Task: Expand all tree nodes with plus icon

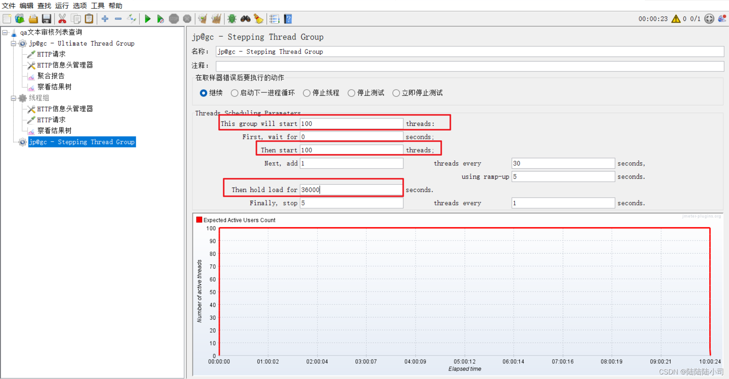Action: click(x=105, y=18)
